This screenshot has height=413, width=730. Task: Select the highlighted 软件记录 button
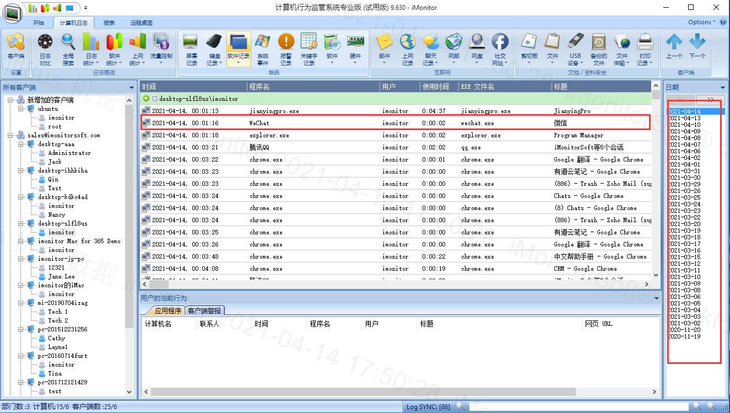pos(239,50)
